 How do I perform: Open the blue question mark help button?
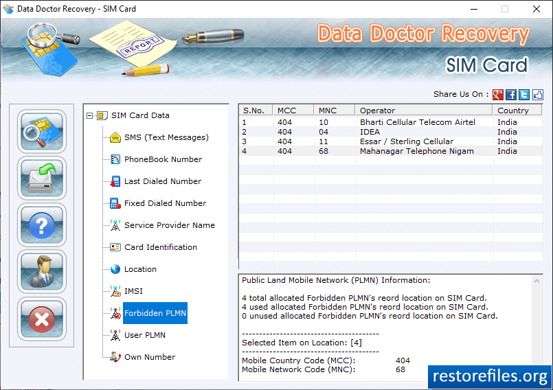pyautogui.click(x=42, y=225)
